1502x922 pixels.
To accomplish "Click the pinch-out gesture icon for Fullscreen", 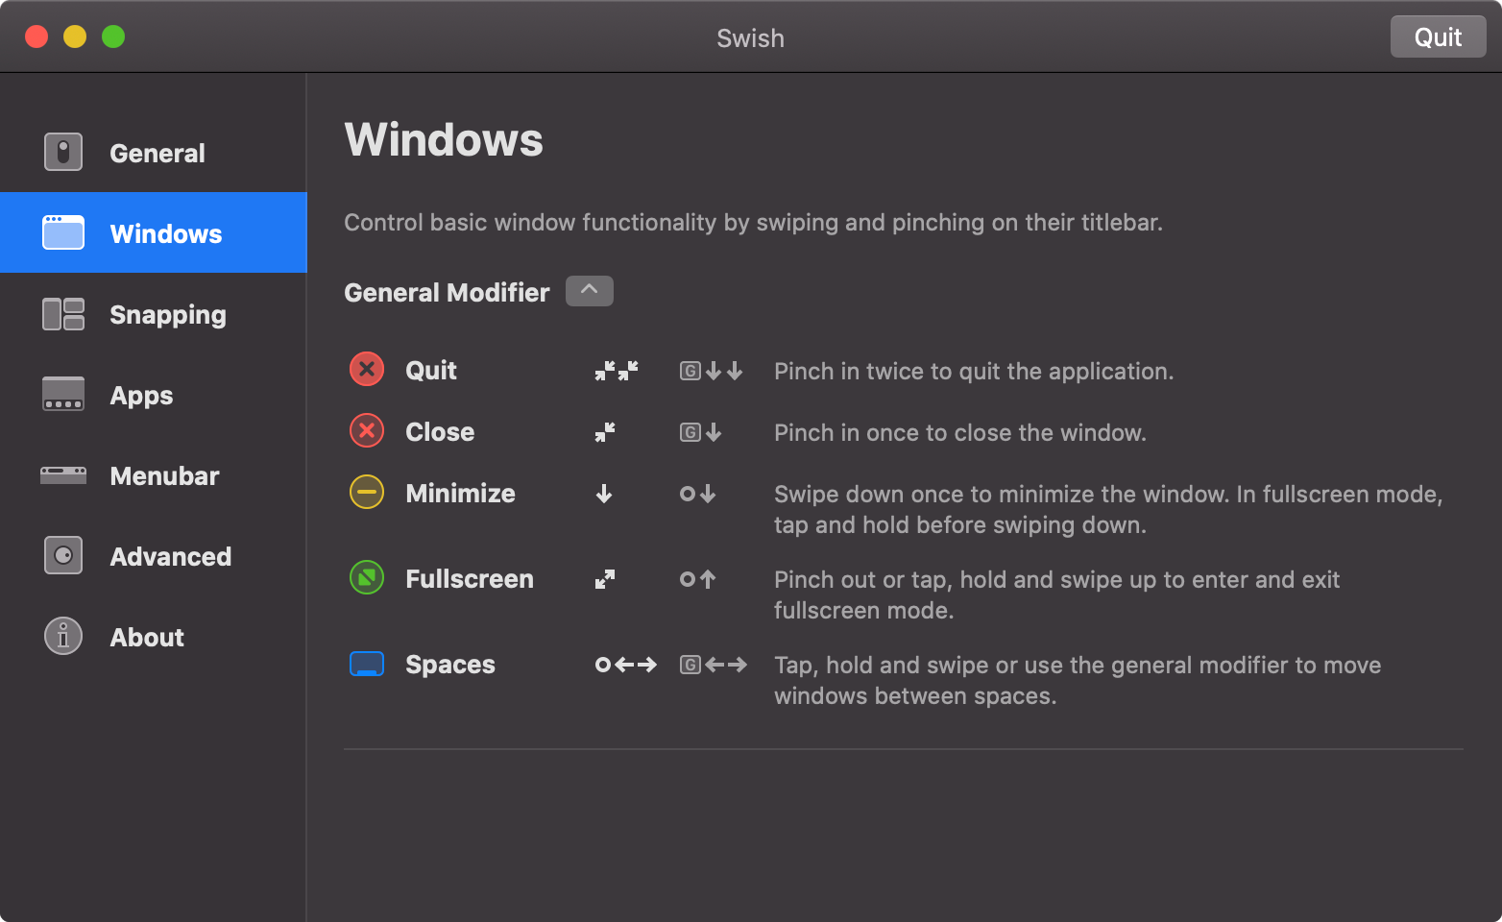I will pyautogui.click(x=605, y=579).
